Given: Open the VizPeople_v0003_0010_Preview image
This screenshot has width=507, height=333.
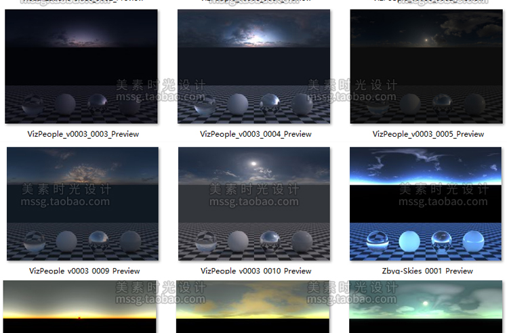Looking at the screenshot, I should click(254, 204).
